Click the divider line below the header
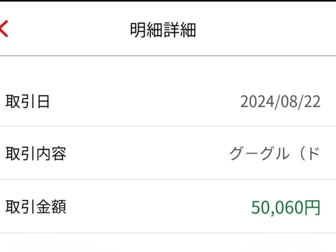The height and width of the screenshot is (252, 336). (x=168, y=56)
